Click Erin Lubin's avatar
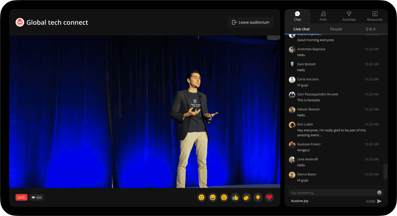The height and width of the screenshot is (216, 397). coord(292,125)
